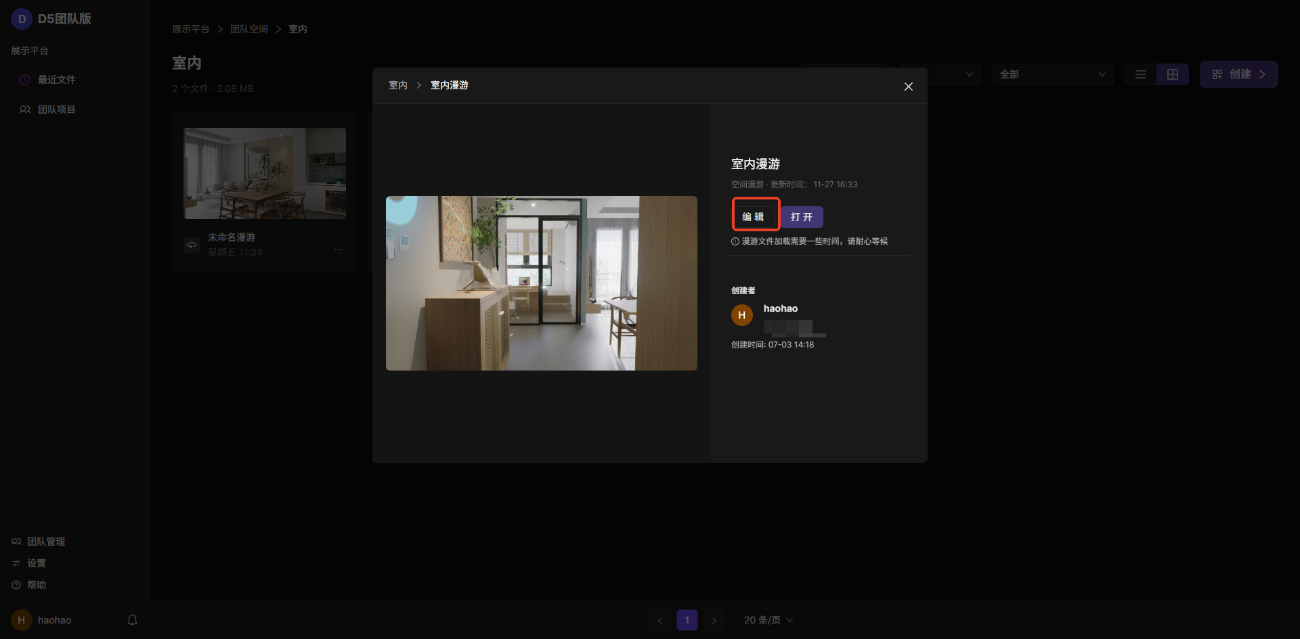The image size is (1300, 639).
Task: Click the unnamed tour file type icon
Action: [192, 244]
